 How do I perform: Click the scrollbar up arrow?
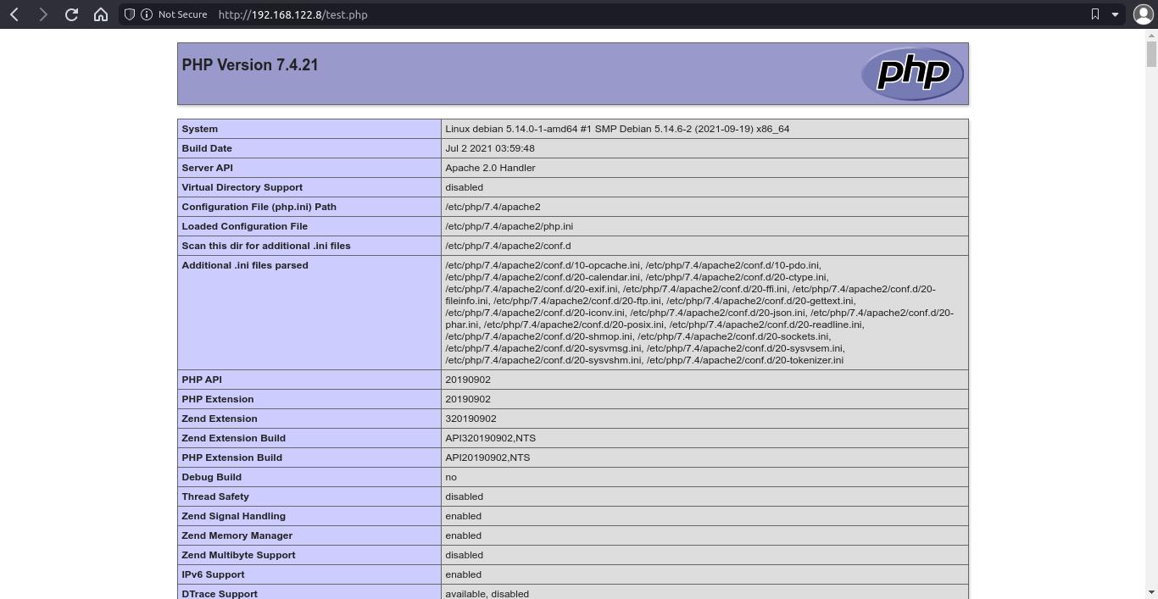(1151, 35)
